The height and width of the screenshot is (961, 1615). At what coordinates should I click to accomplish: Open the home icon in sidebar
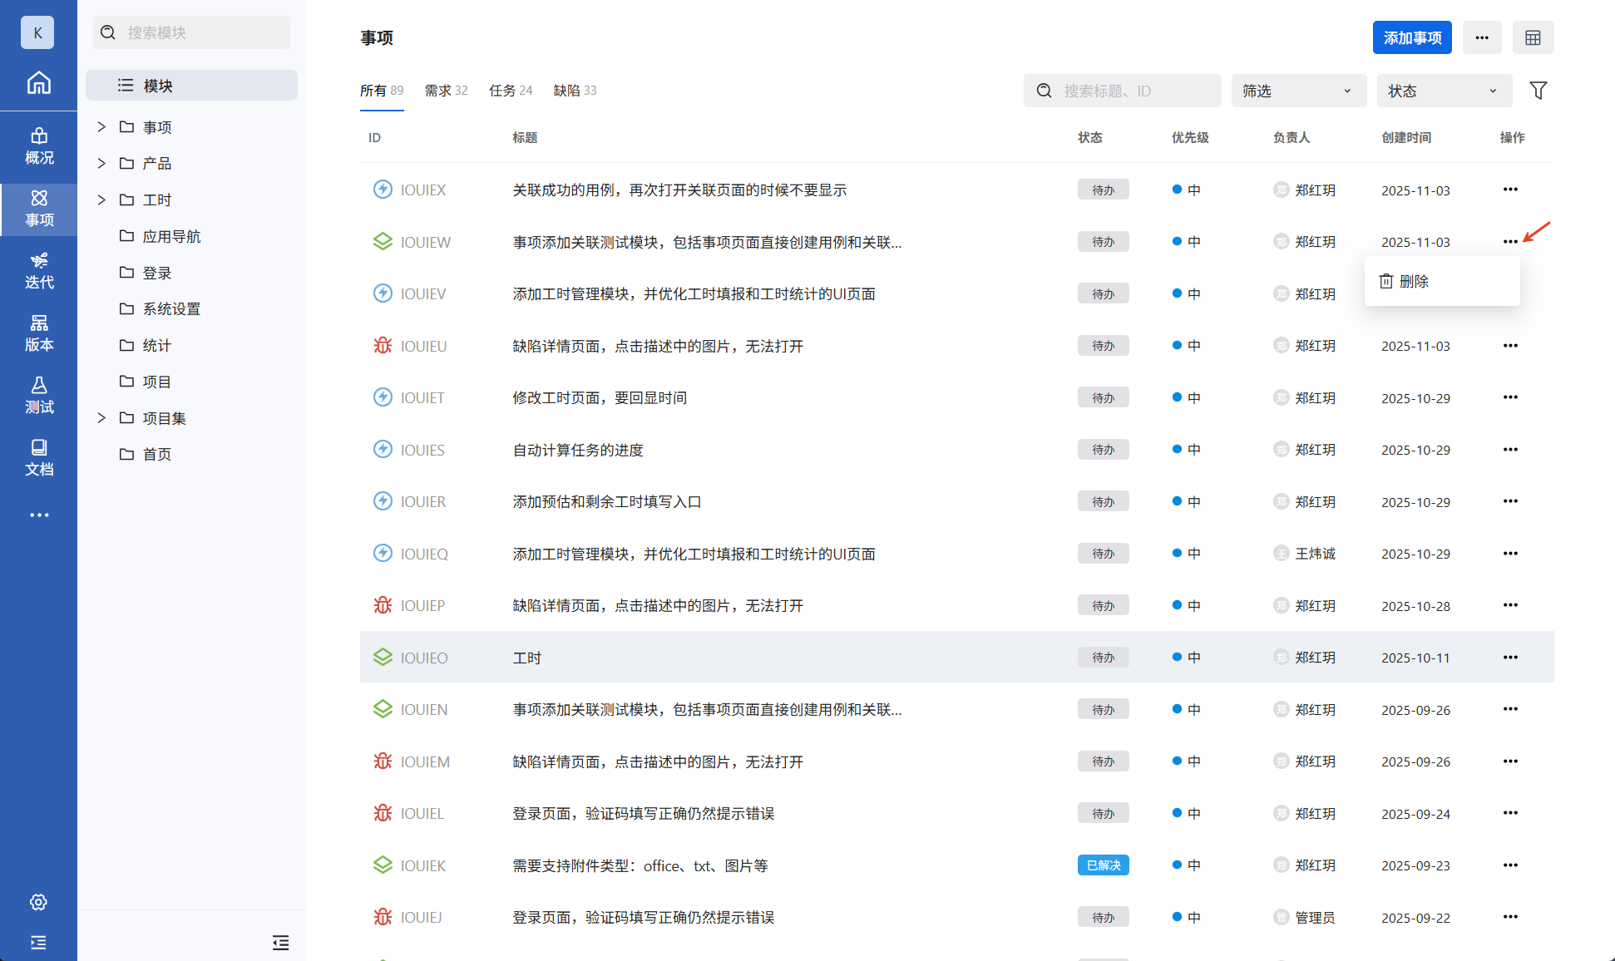pos(38,82)
